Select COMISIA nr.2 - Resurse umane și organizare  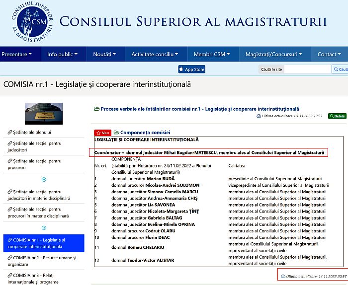[42, 261]
